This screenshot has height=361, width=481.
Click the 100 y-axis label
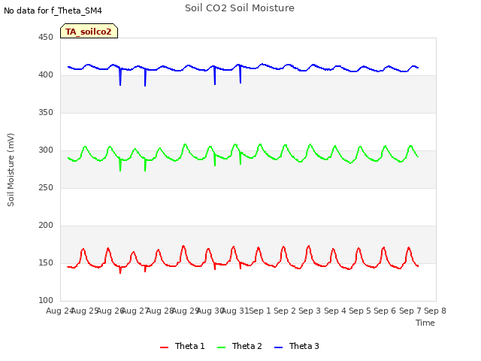tap(46, 301)
